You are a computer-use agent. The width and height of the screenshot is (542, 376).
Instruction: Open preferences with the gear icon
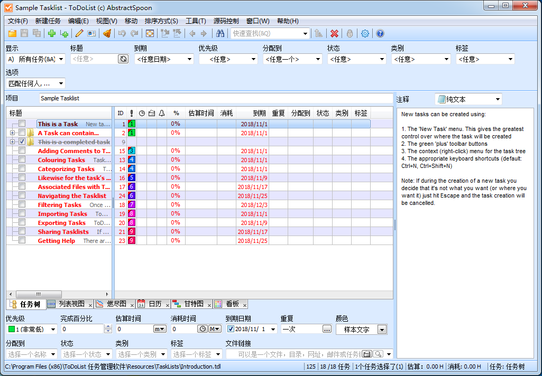coord(365,34)
